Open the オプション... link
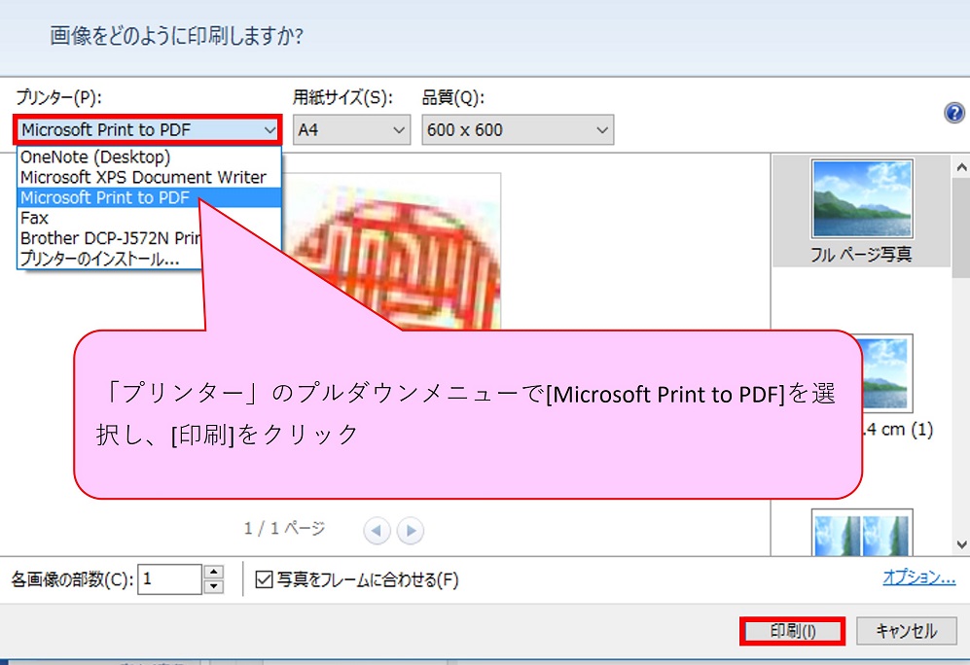This screenshot has height=665, width=970. point(918,577)
